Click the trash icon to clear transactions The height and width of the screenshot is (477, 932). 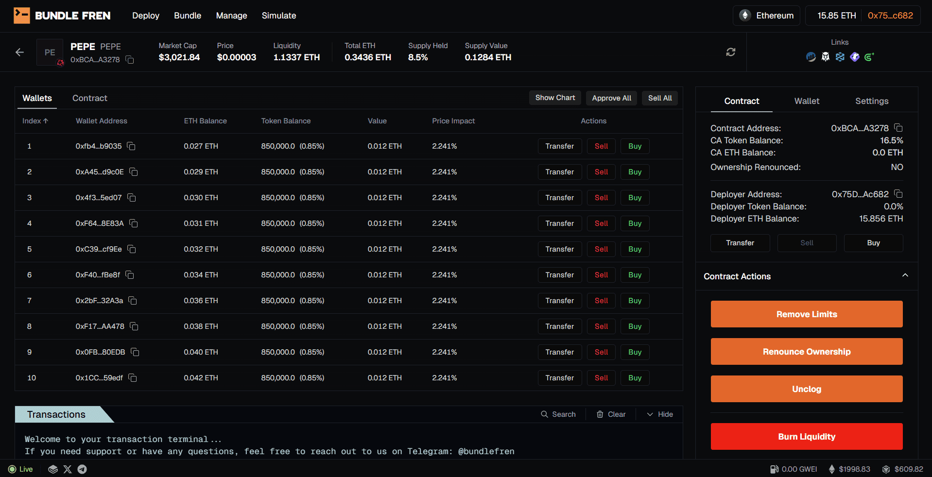[x=600, y=414]
